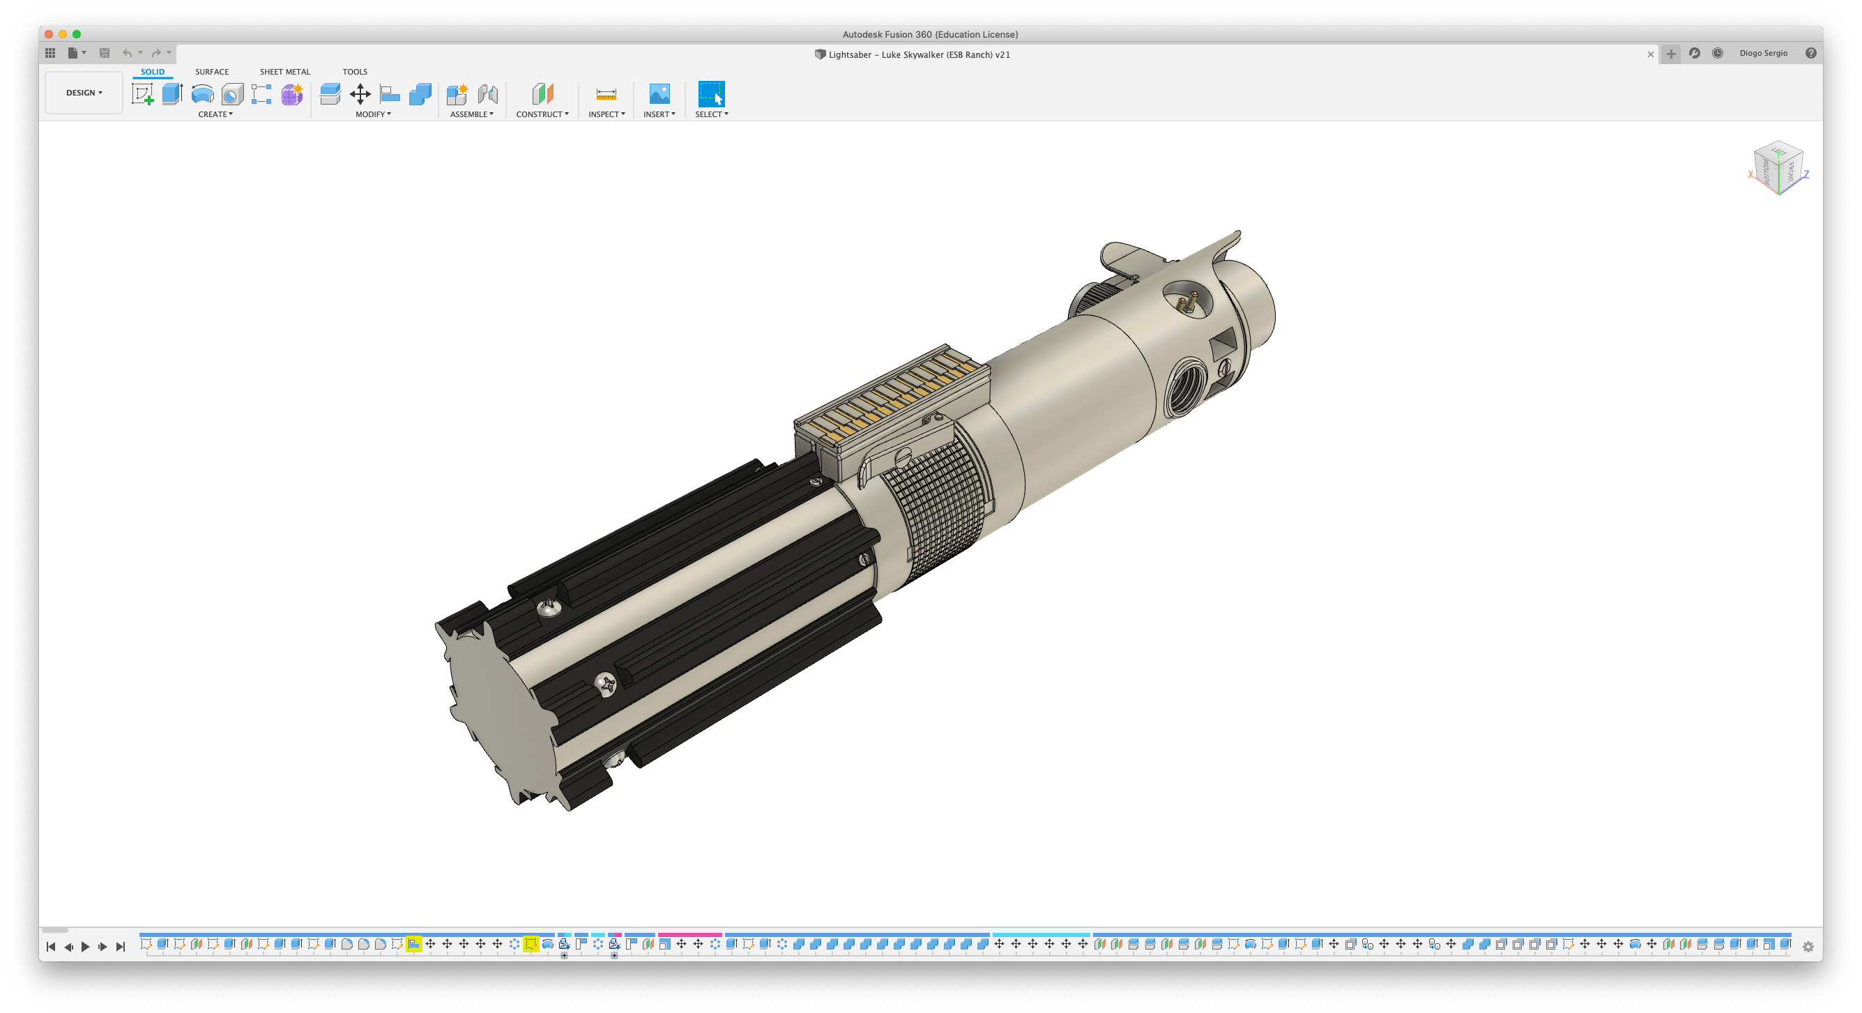Expand the CREATE menu
Screen dimensions: 1862x1013
pos(215,114)
